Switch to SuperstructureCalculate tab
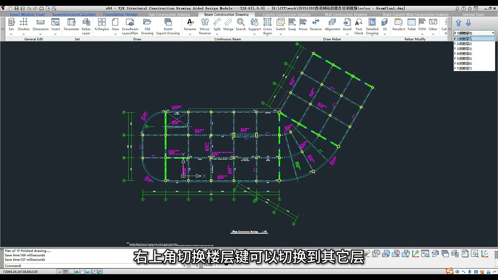The height and width of the screenshot is (280, 498). click(x=74, y=14)
